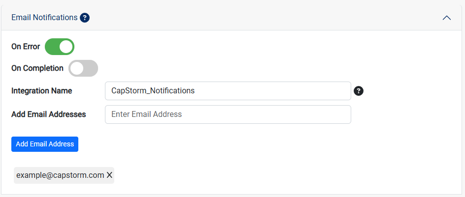Click into the Enter Email Address field

pyautogui.click(x=228, y=114)
